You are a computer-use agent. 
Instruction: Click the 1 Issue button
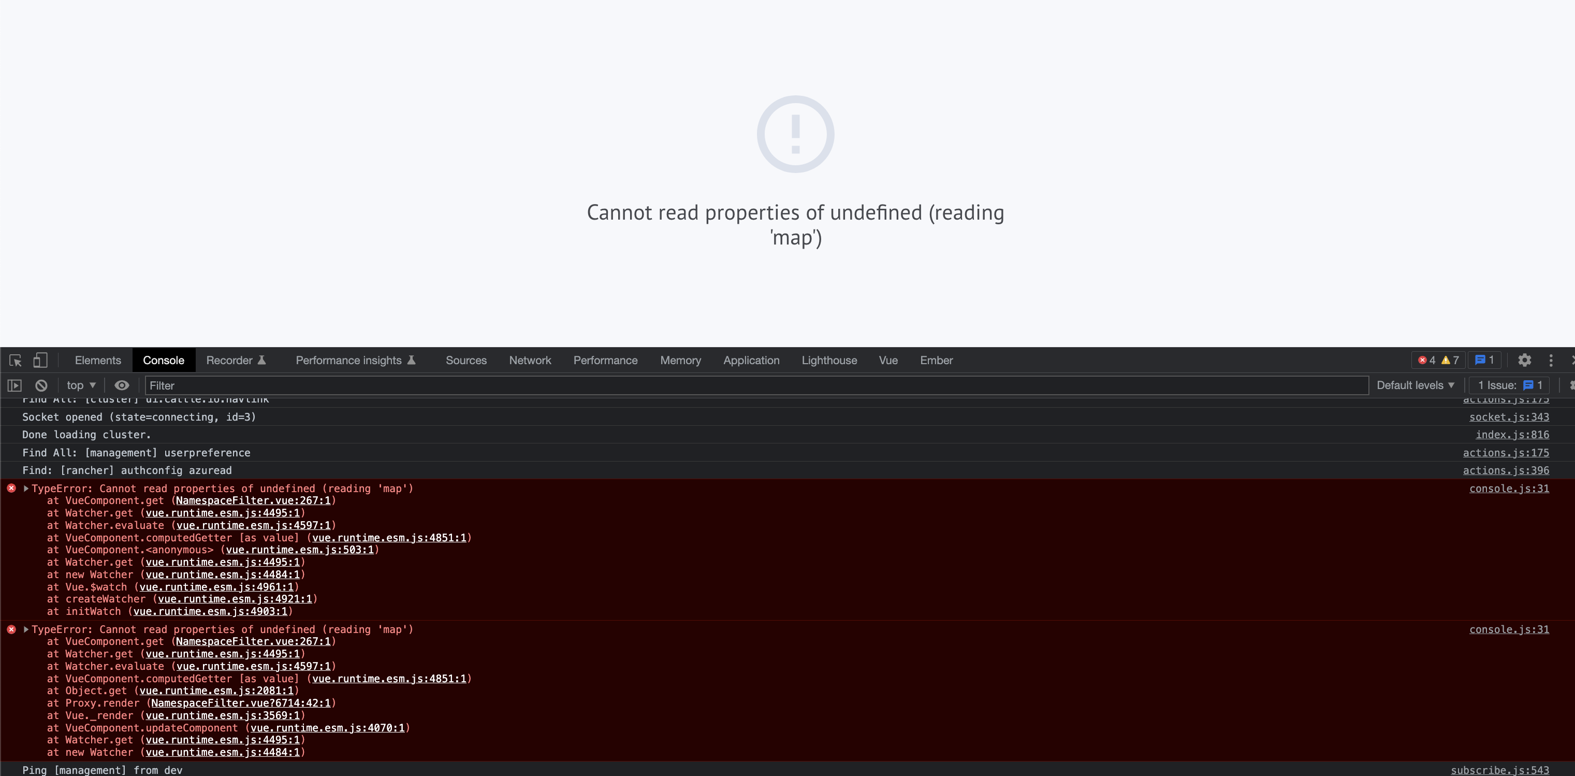tap(1510, 385)
